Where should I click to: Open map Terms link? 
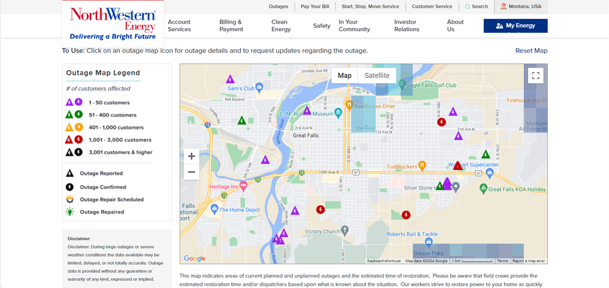503,261
